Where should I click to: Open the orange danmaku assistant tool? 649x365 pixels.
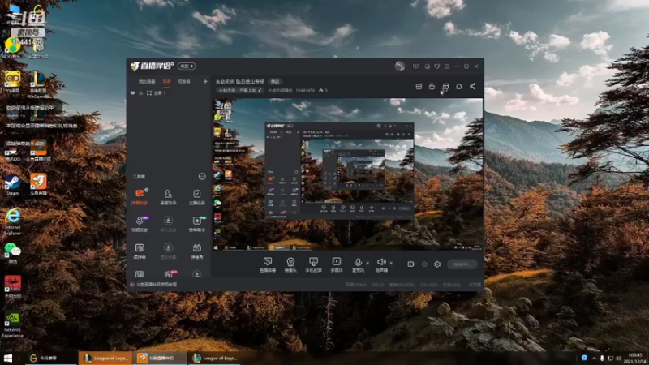[140, 197]
